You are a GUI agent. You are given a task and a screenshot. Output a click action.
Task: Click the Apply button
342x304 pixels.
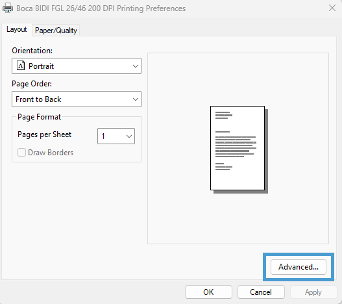tap(313, 292)
